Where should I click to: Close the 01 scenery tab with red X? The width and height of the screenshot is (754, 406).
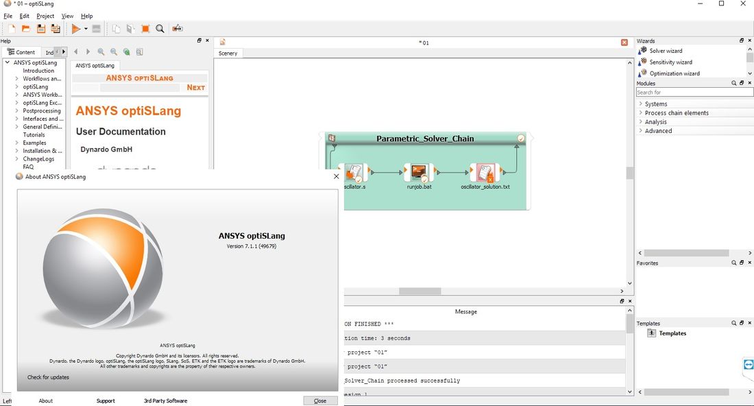(624, 43)
